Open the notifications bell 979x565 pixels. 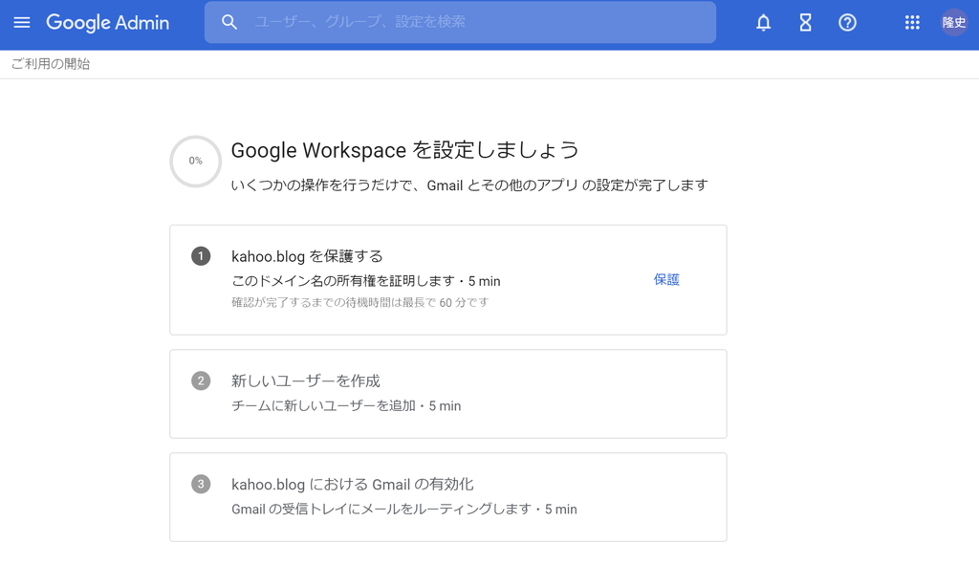point(763,23)
